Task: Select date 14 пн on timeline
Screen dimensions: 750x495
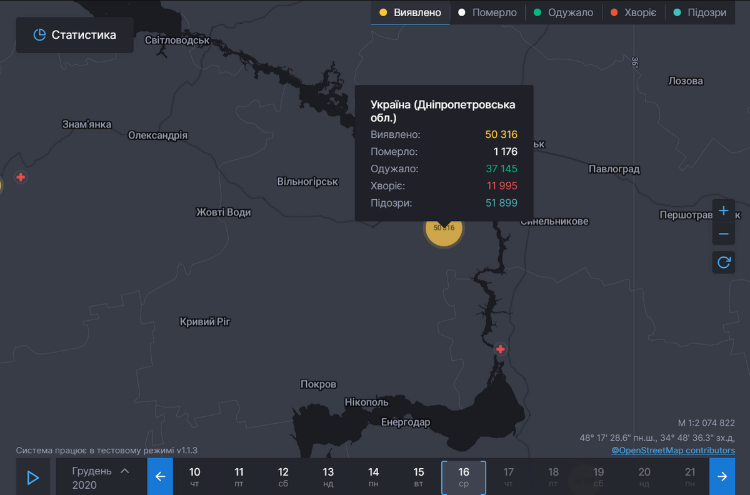Action: tap(374, 478)
